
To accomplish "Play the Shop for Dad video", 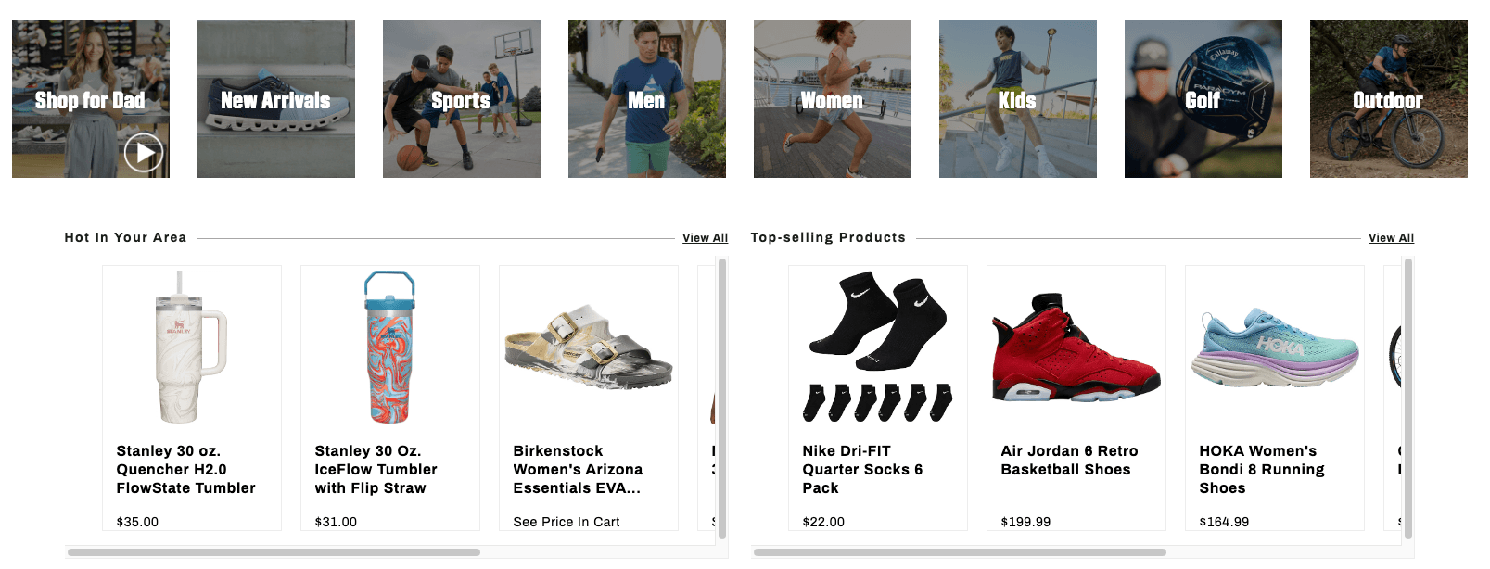I will [144, 153].
